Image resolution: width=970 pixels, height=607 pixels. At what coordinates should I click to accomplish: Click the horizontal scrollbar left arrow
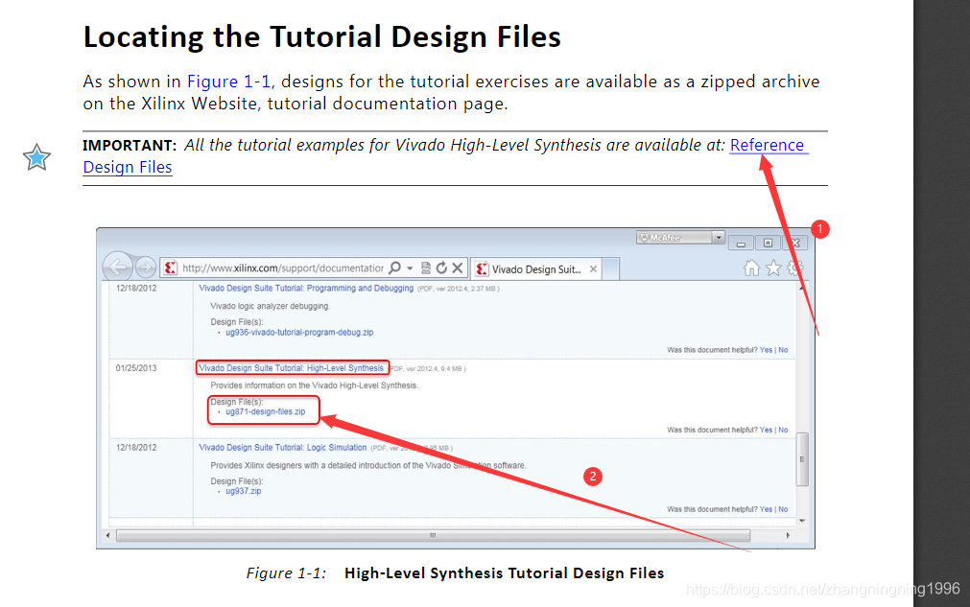(108, 535)
